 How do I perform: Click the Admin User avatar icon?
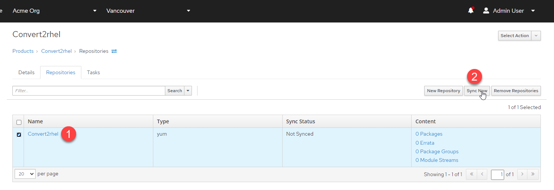(x=486, y=11)
